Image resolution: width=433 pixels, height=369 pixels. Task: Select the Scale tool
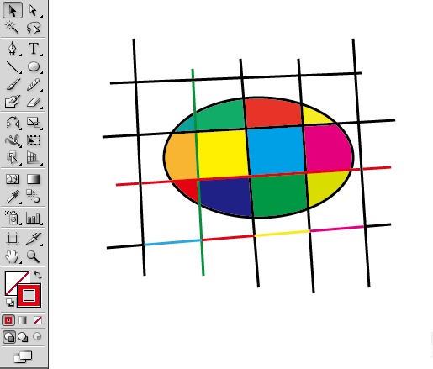pos(34,123)
